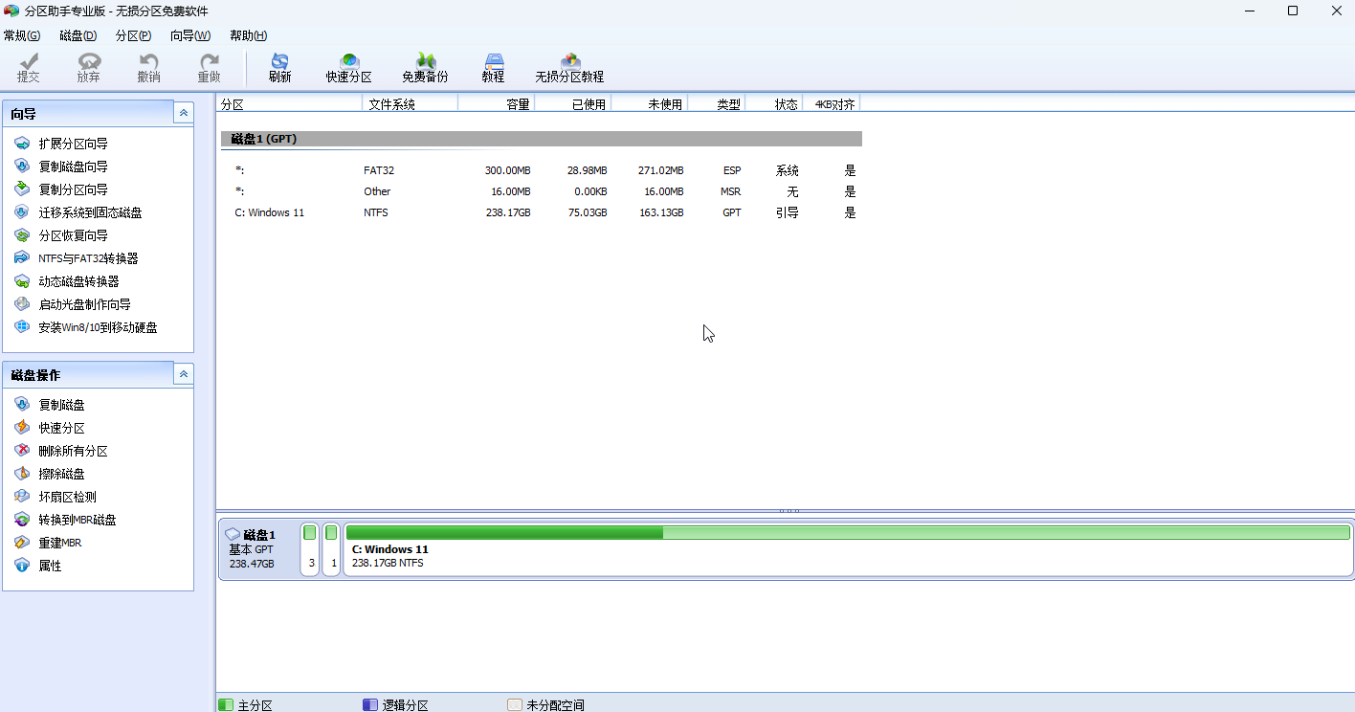Screen dimensions: 1355x712
Task: Click the 无损分区教程 toolbar icon
Action: (569, 68)
